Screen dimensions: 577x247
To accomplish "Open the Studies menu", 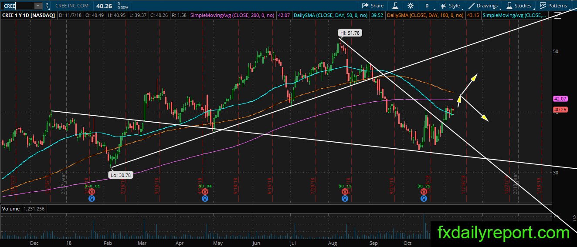I will click(519, 6).
